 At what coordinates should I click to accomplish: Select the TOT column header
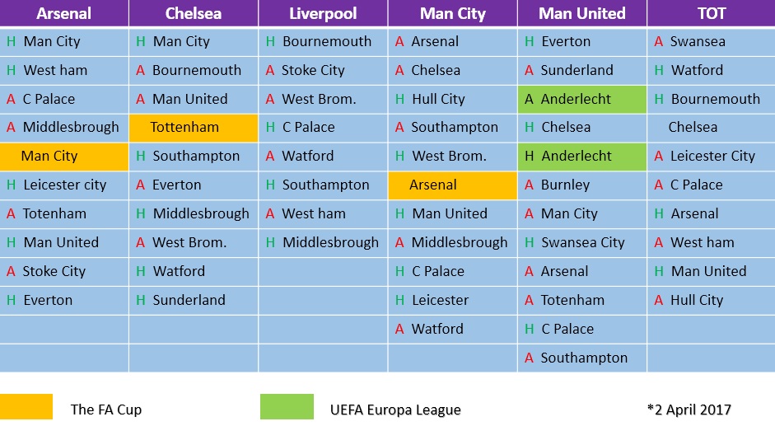tap(711, 13)
